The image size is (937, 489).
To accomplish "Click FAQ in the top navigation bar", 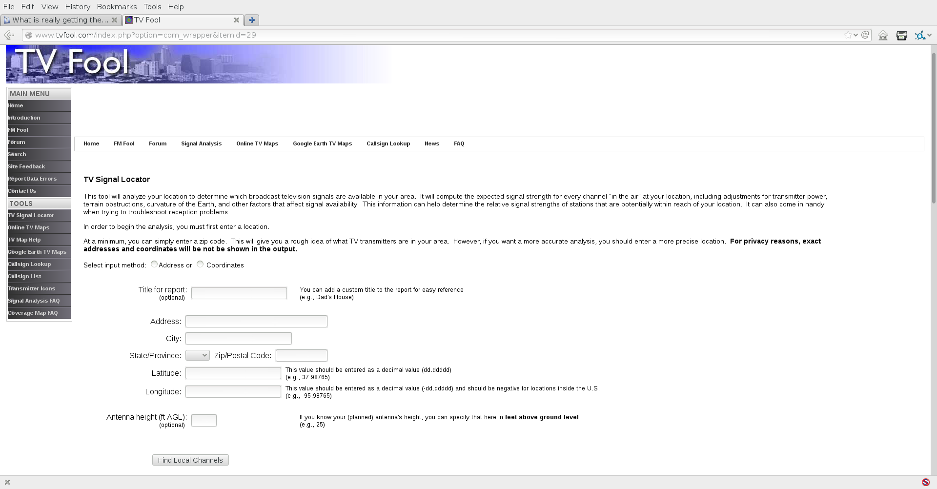I will (x=459, y=143).
